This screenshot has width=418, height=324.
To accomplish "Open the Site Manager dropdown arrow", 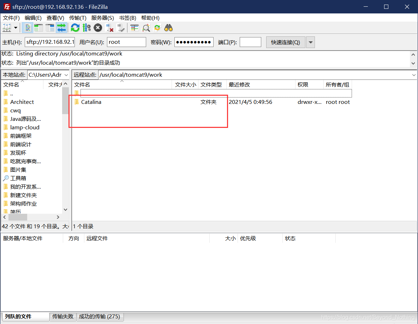I will [x=16, y=28].
